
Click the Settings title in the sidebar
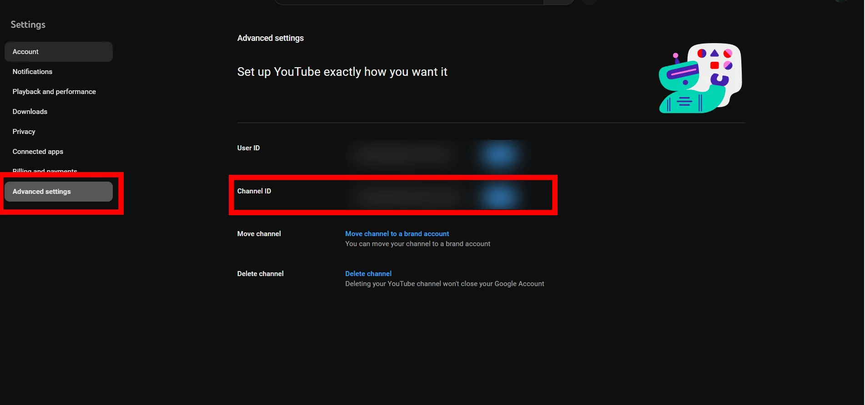[28, 25]
